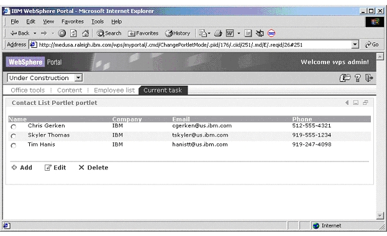
Task: Minimize the Contact List portlet
Action: [x=356, y=102]
